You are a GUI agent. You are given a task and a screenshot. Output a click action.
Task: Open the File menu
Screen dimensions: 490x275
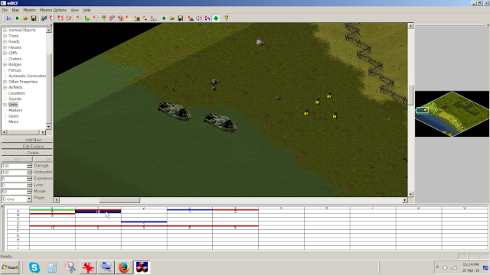5,10
